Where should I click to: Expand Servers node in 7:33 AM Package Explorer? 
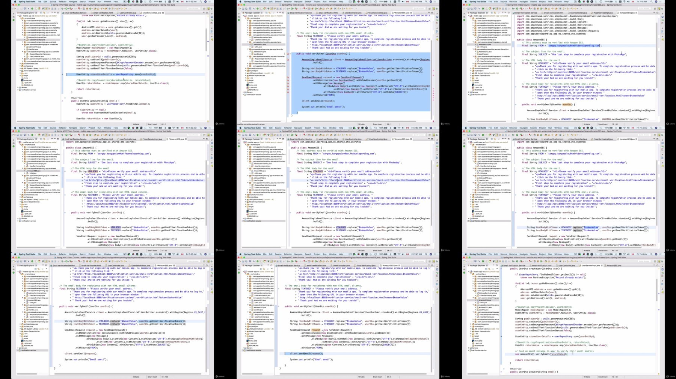[18, 87]
